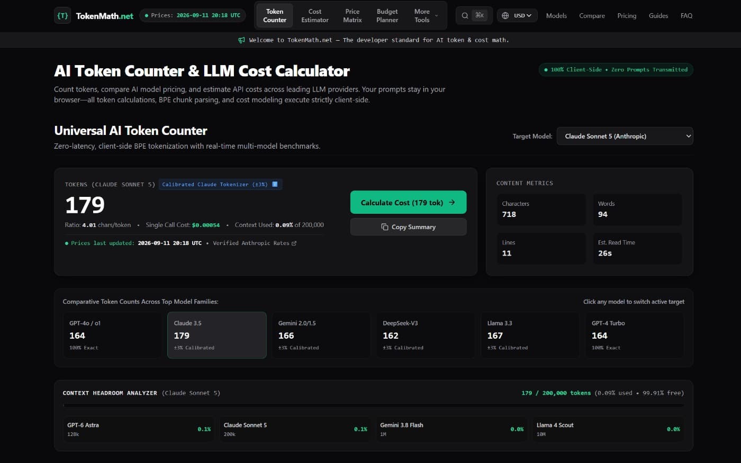Image resolution: width=741 pixels, height=463 pixels.
Task: Click the Est. Read Time 26s metric
Action: point(637,248)
